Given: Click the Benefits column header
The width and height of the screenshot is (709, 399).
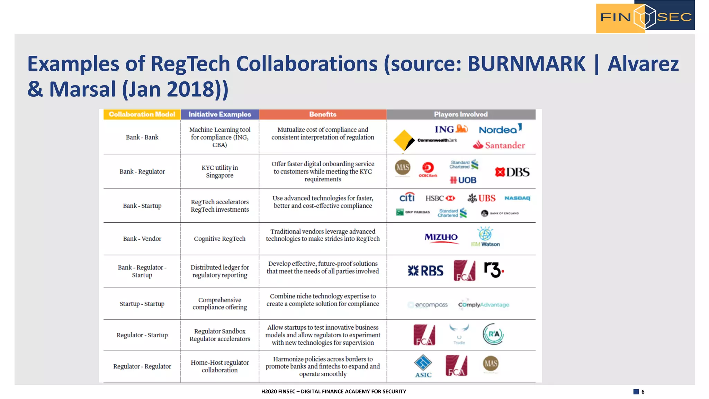Looking at the screenshot, I should point(323,114).
